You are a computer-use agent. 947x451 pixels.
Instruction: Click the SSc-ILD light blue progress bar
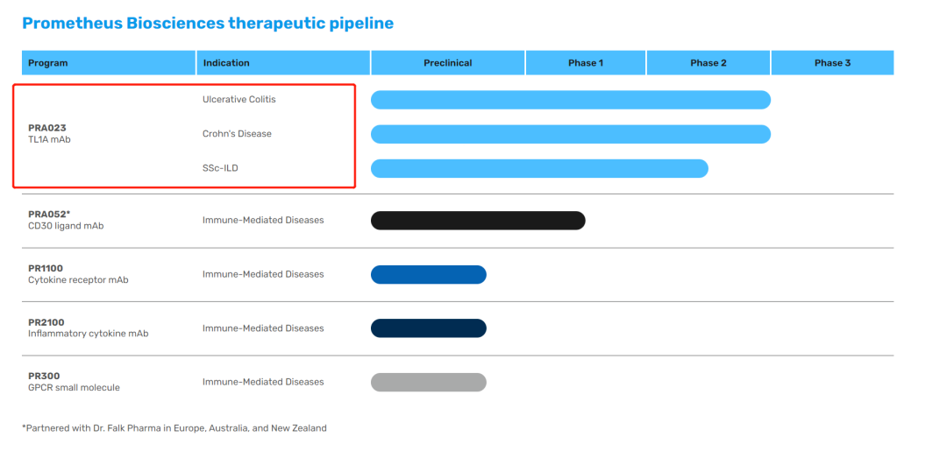539,168
